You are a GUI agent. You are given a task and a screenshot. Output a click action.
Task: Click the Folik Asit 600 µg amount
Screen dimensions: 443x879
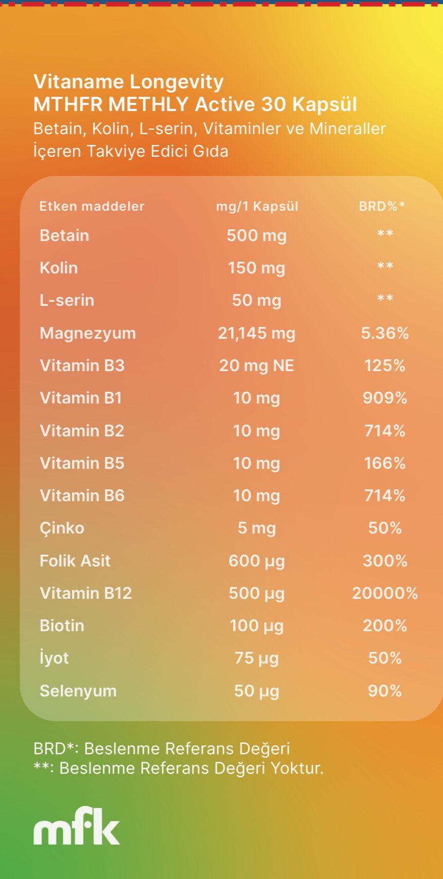[x=256, y=561]
